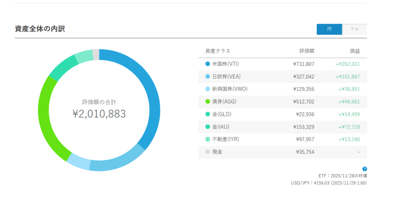Switch currency display to 円
The image size is (418, 202).
[x=329, y=29]
